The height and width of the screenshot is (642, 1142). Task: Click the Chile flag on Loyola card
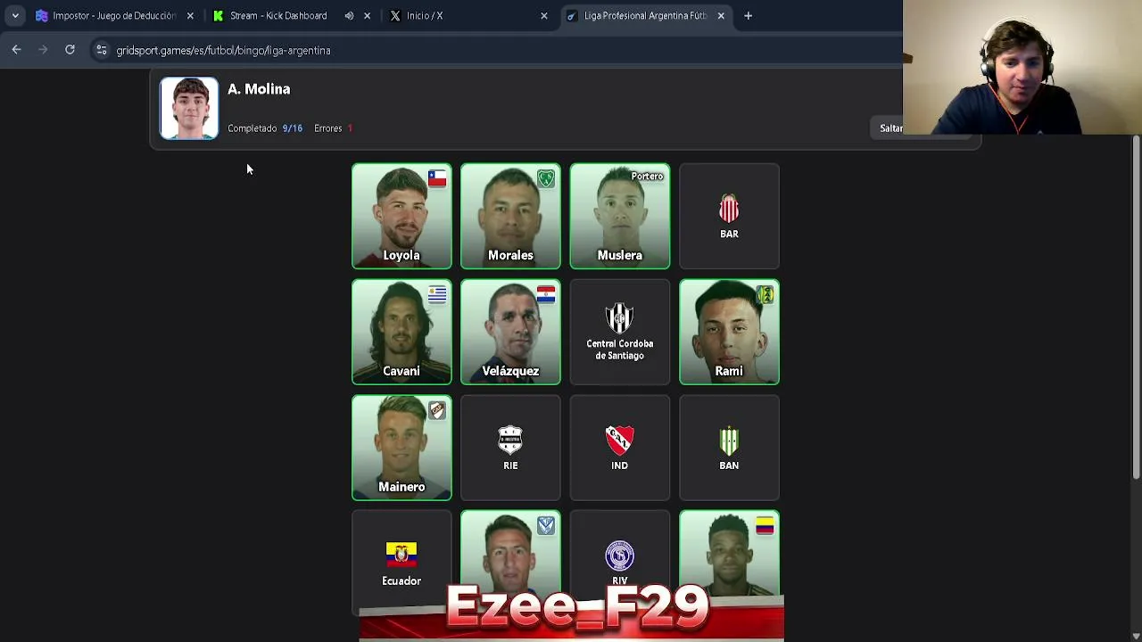(x=437, y=178)
